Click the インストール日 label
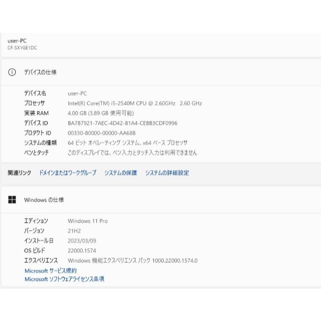The image size is (321, 321). (x=39, y=241)
